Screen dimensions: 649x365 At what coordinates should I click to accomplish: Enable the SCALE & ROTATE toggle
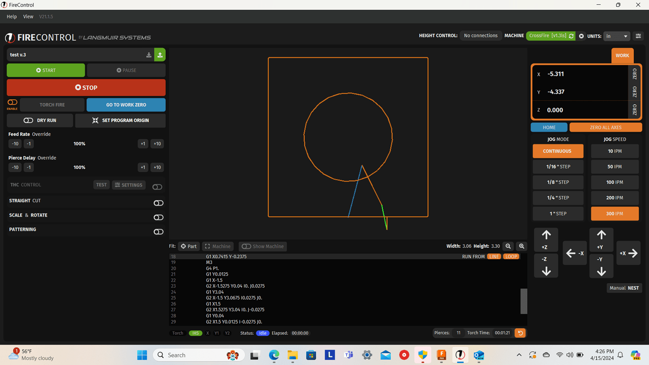pos(158,217)
